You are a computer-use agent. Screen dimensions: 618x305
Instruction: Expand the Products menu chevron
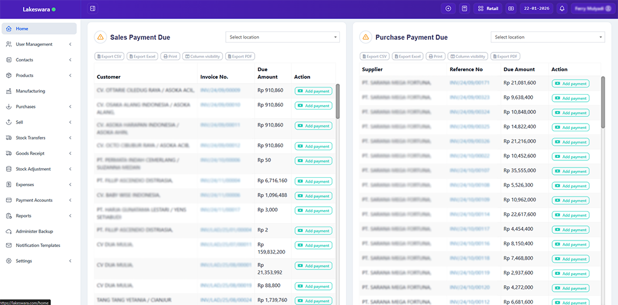tap(70, 75)
